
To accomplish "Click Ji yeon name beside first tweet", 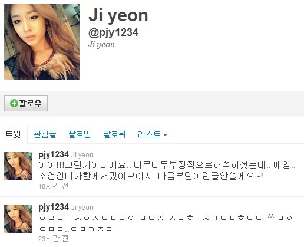I will click(x=82, y=155).
